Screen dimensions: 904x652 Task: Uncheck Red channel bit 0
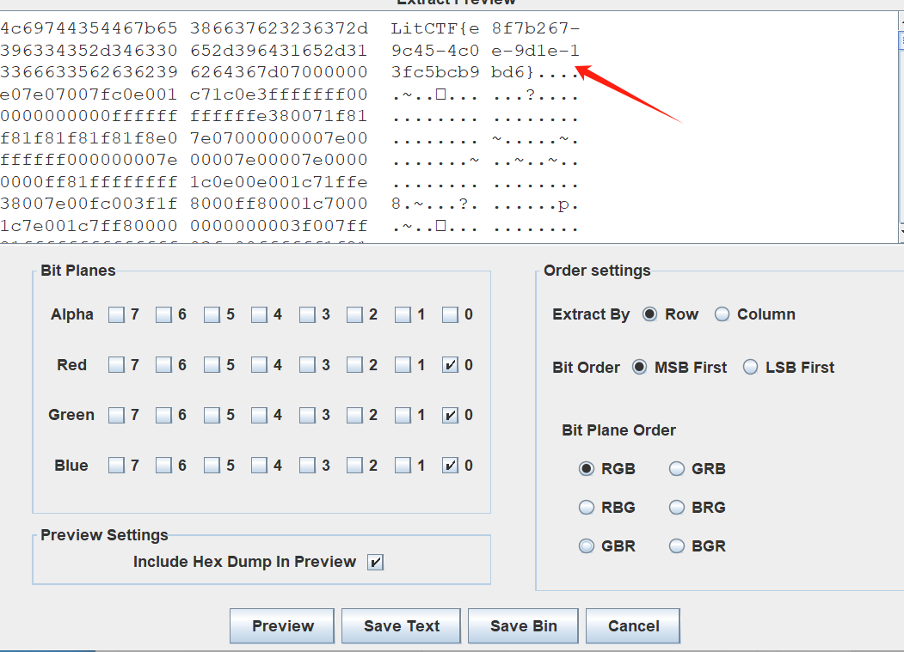(x=452, y=364)
